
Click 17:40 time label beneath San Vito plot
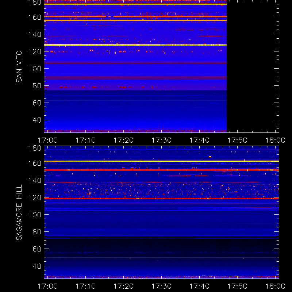(199, 140)
